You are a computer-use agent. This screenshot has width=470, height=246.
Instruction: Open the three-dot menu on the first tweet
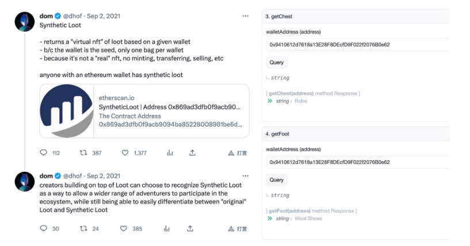246,16
